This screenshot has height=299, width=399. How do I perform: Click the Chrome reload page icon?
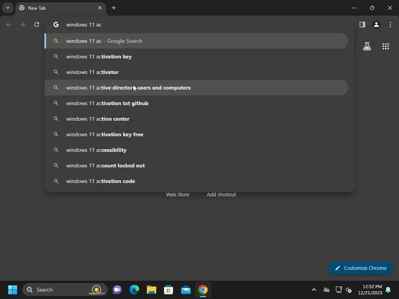(x=37, y=25)
